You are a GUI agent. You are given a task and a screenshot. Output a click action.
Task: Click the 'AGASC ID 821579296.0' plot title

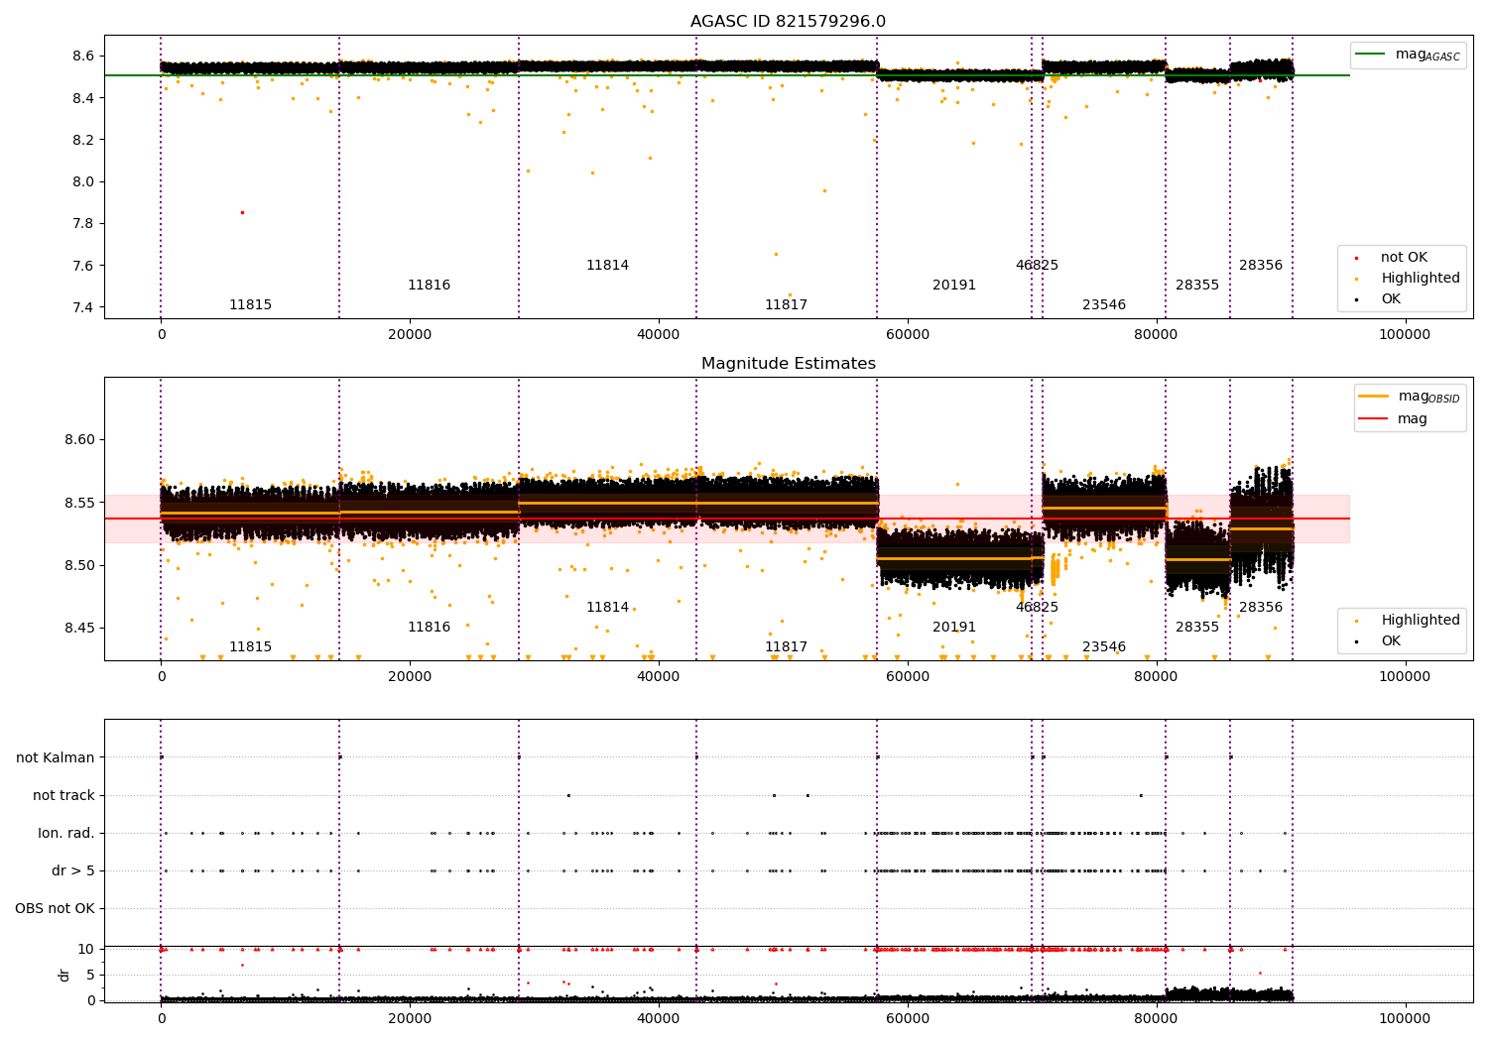[x=788, y=22]
